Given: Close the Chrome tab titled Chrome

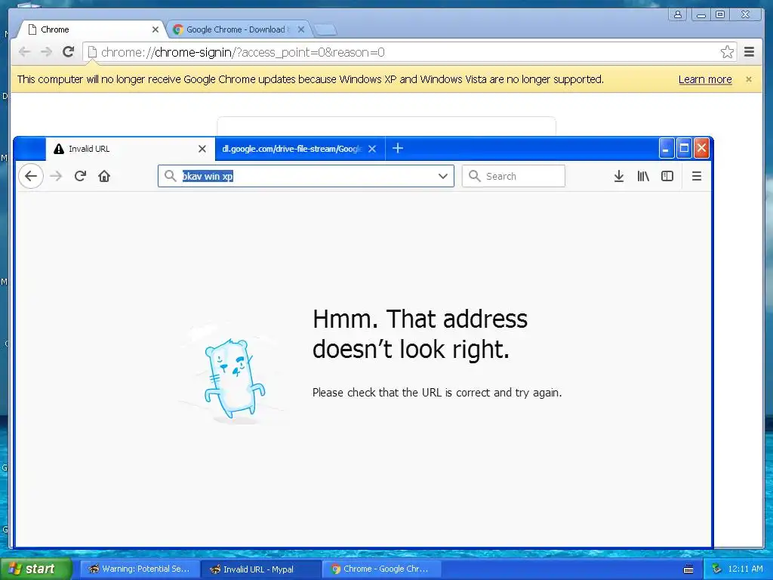Looking at the screenshot, I should (x=156, y=29).
